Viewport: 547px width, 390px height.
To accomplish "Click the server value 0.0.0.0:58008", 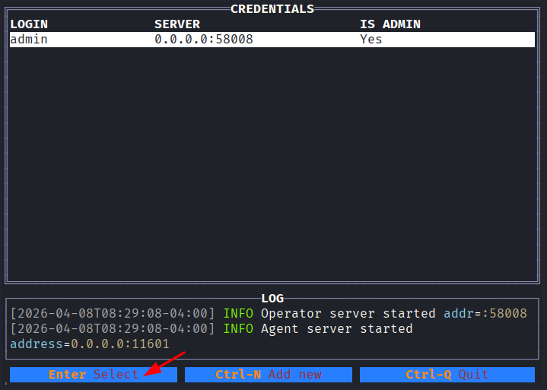I will coord(204,39).
